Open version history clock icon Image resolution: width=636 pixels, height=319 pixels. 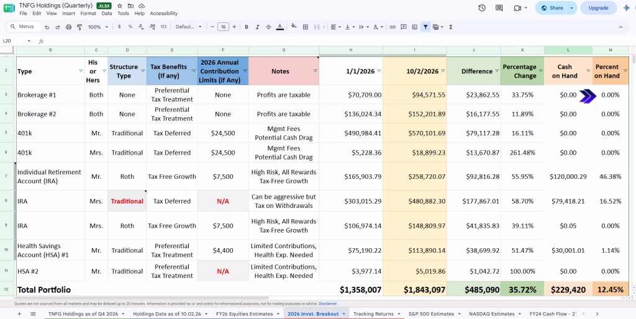482,7
